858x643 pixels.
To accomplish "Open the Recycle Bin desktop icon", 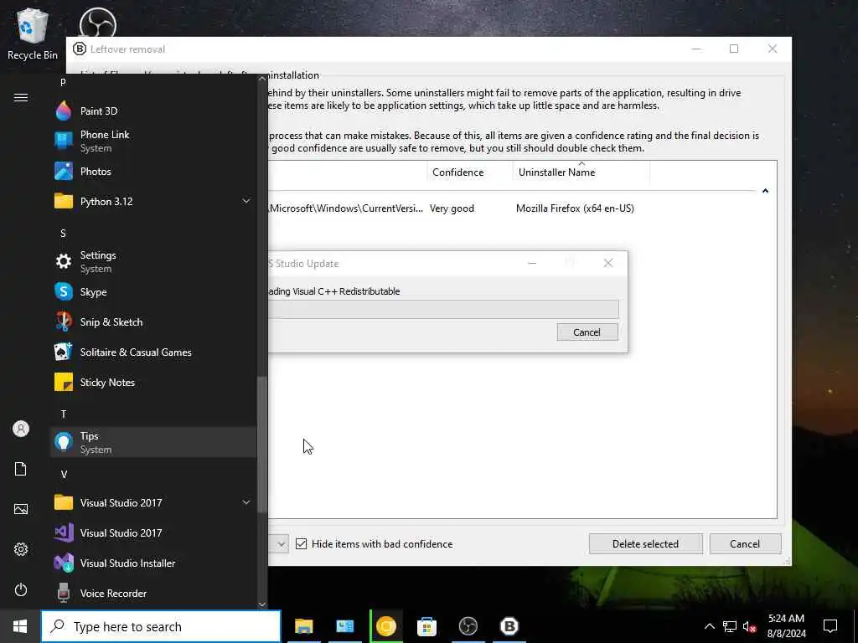I will pyautogui.click(x=33, y=33).
